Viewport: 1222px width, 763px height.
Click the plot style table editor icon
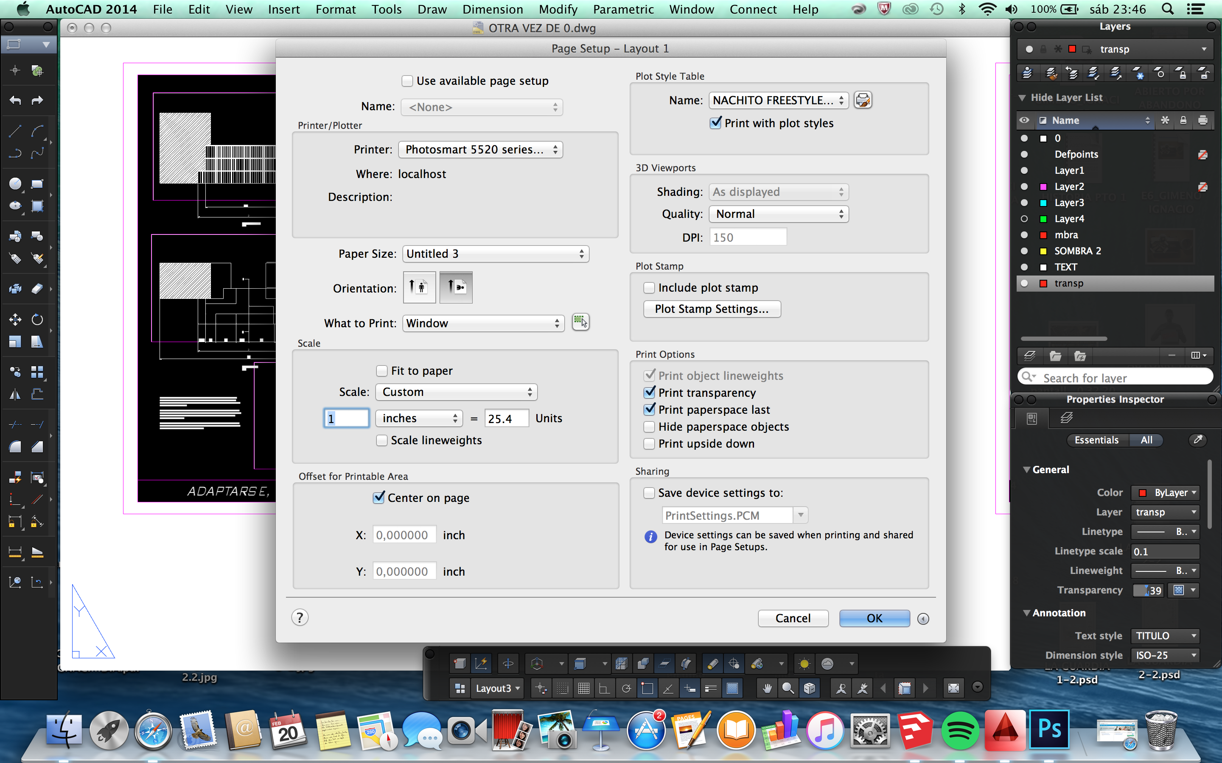863,100
